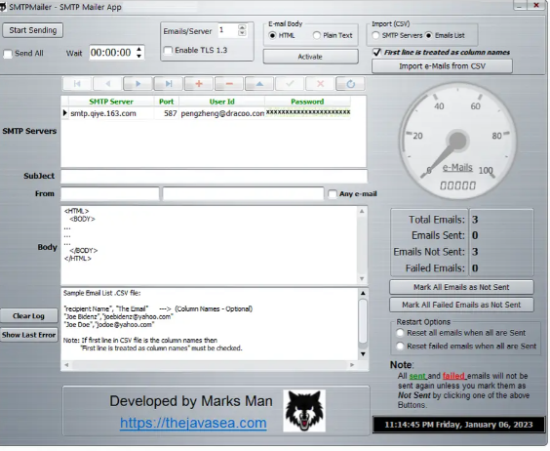Edit record using the up-triangle icon
The height and width of the screenshot is (451, 550).
pos(259,84)
